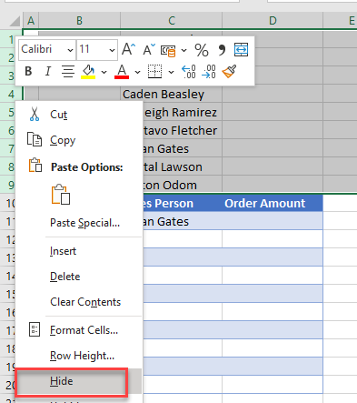Select row 4 header

coord(11,95)
